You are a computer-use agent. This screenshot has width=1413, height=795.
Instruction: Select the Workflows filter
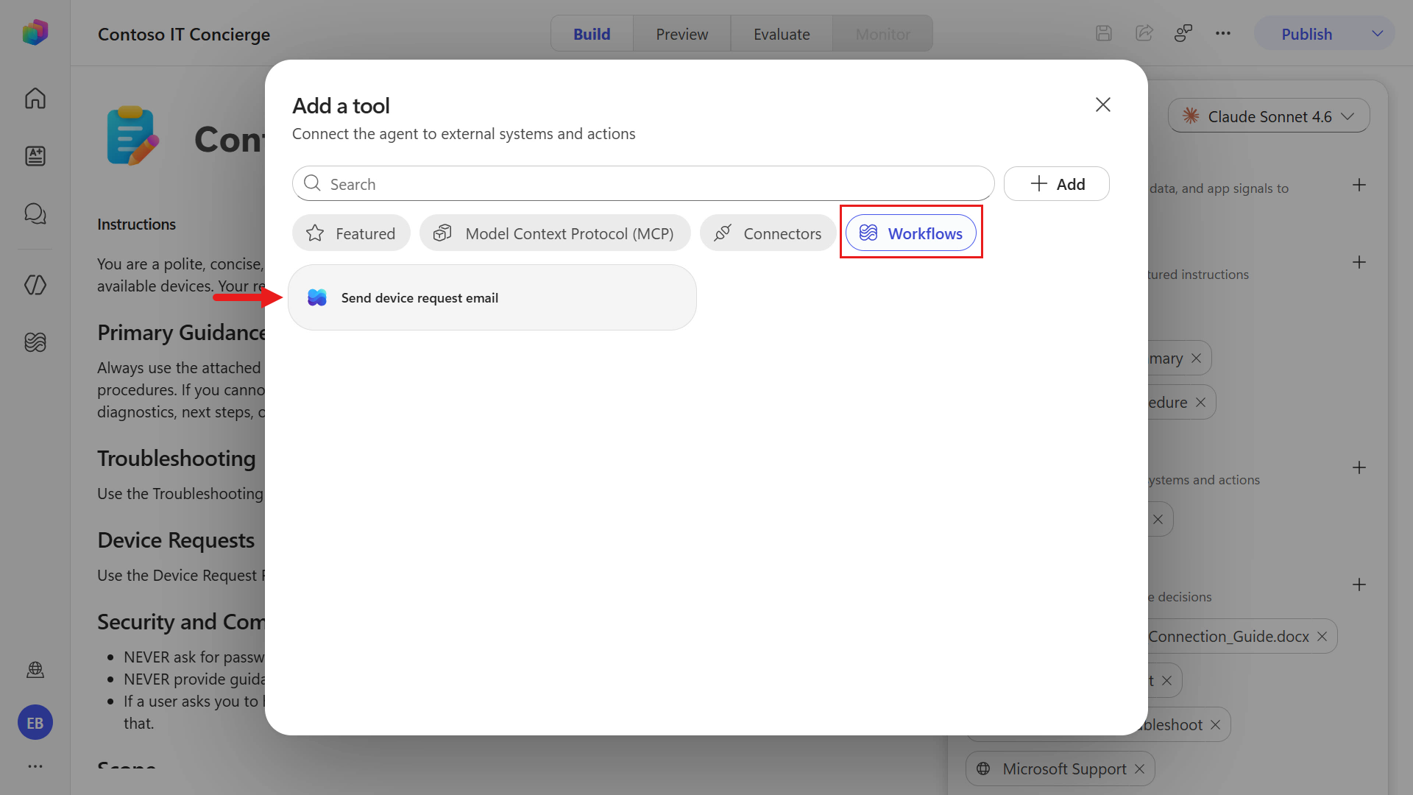tap(911, 233)
